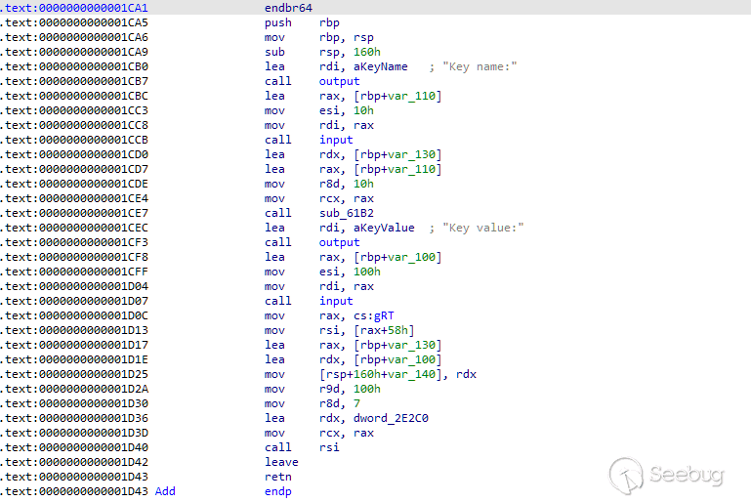
Task: Follow the output call at address 1CB7
Action: (x=339, y=81)
